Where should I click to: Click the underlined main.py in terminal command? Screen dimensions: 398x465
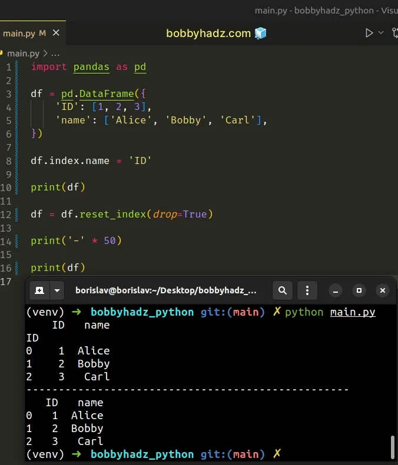pos(352,312)
